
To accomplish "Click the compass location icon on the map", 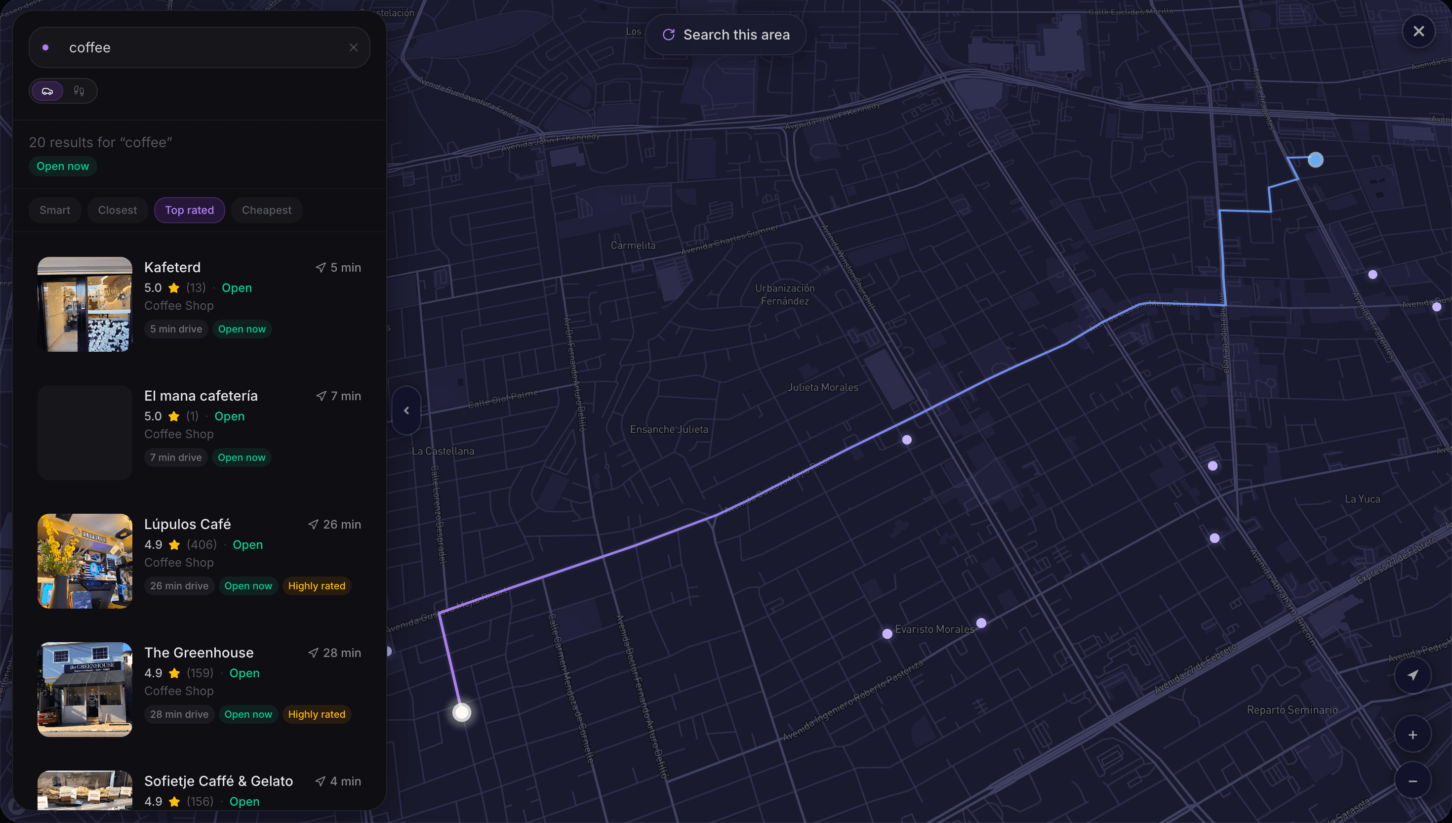I will pos(1413,675).
